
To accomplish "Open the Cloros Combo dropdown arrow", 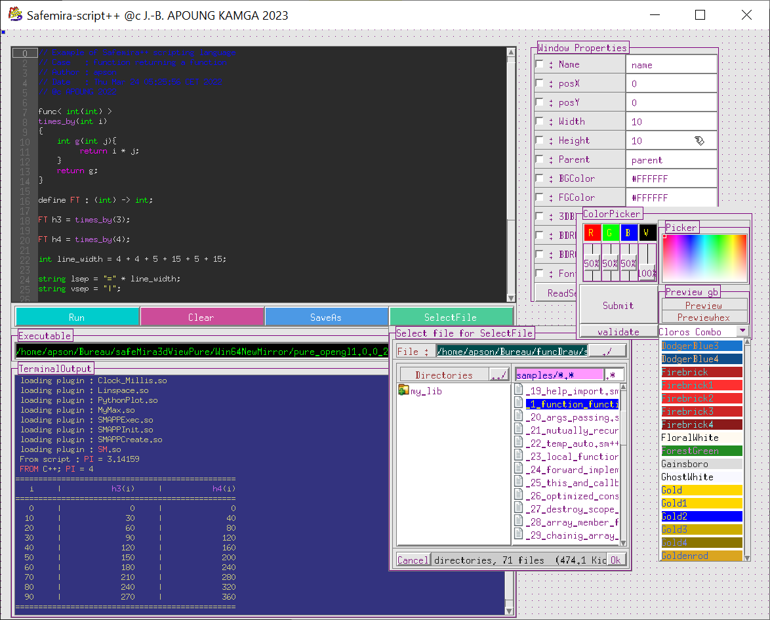I will click(x=742, y=331).
